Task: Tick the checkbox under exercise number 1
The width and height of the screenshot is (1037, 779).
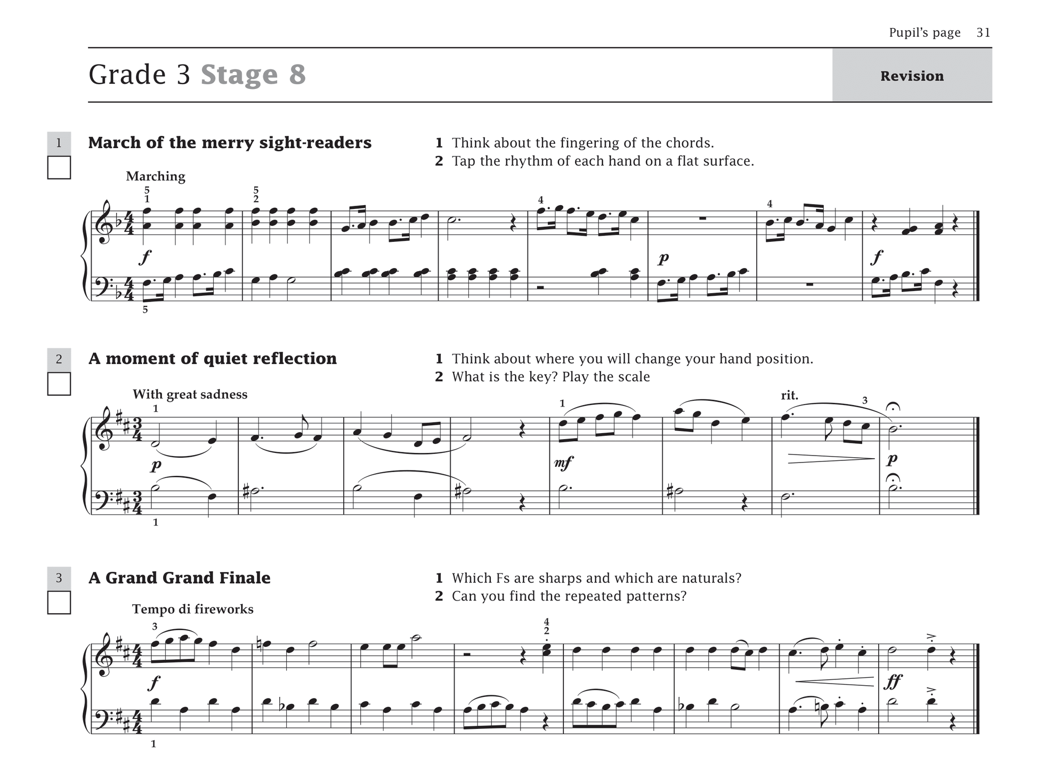Action: (59, 167)
